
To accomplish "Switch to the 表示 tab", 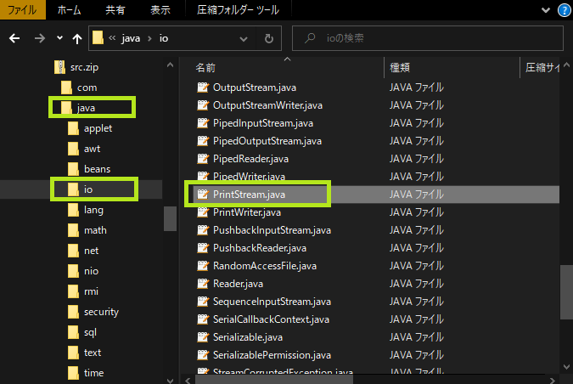I will tap(160, 10).
